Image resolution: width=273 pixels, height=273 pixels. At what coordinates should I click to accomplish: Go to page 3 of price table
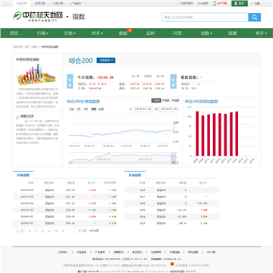point(42,231)
